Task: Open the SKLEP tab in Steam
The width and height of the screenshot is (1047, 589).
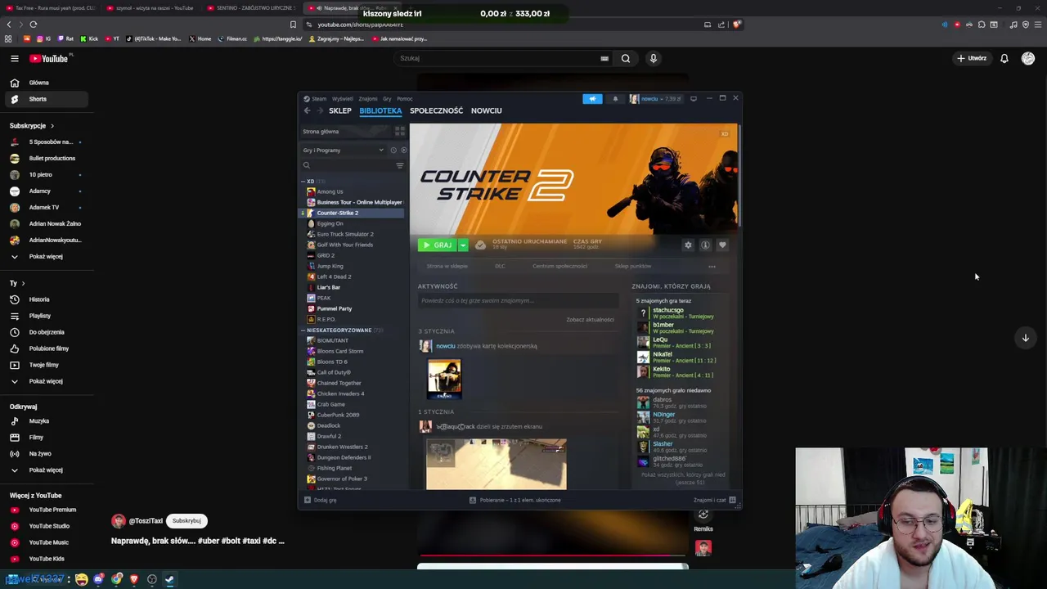Action: pos(340,110)
